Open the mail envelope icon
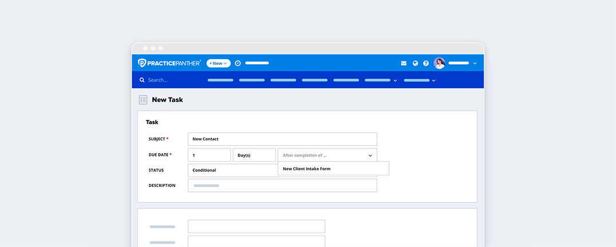The height and width of the screenshot is (247, 616). click(x=403, y=63)
